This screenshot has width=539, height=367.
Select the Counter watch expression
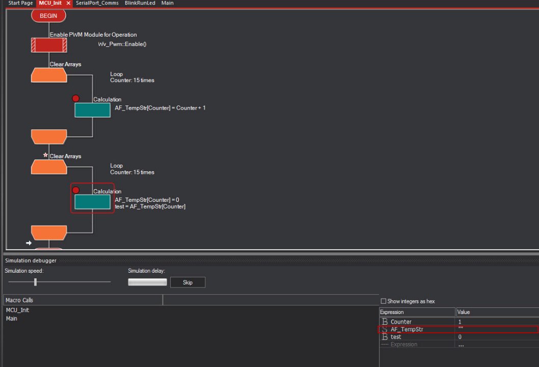pyautogui.click(x=401, y=322)
